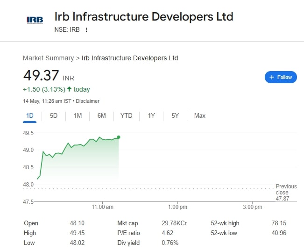304x251 pixels.
Task: Click the Mkt cap value 29.78KCr
Action: (174, 223)
